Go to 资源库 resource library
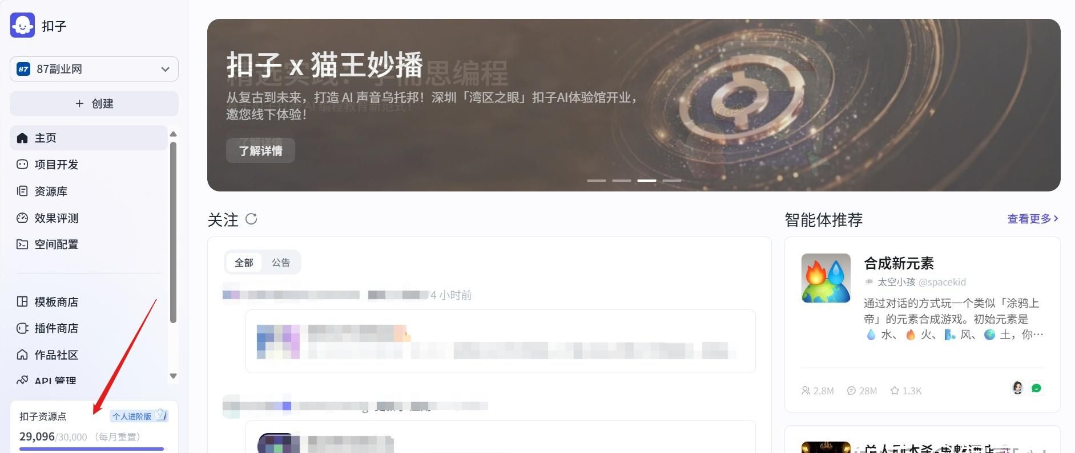The height and width of the screenshot is (453, 1075). (x=88, y=191)
